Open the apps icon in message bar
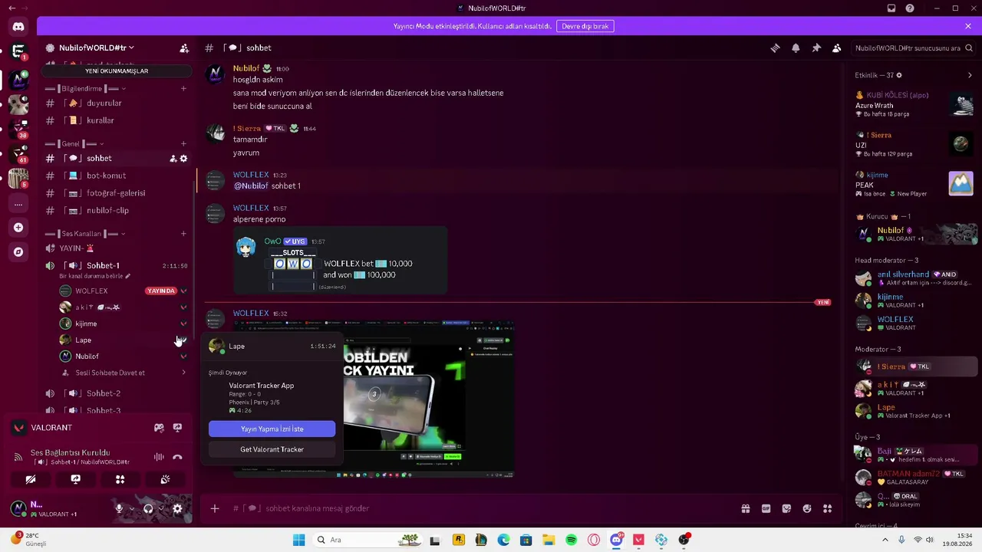 [827, 508]
